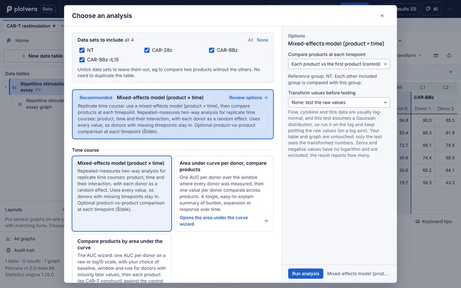Select table cell with value 81.9
Screen dimensions: 461x288
(x=445, y=133)
